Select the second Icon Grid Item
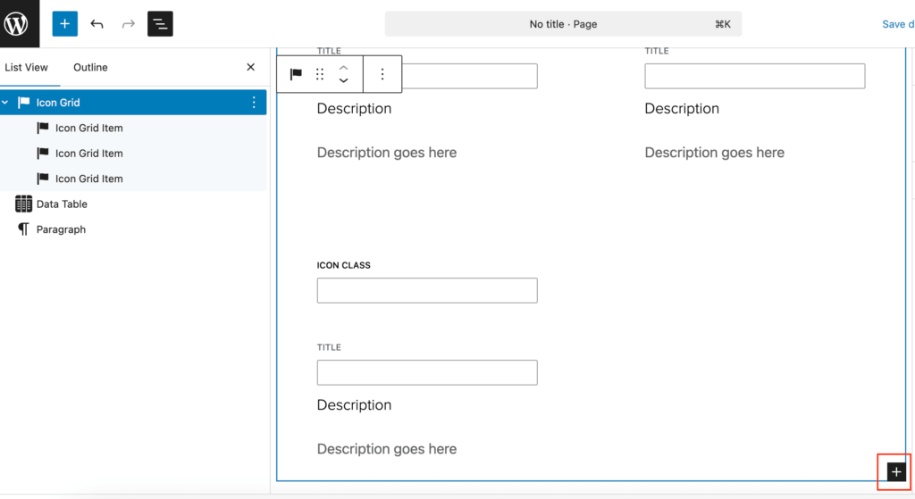 click(88, 154)
